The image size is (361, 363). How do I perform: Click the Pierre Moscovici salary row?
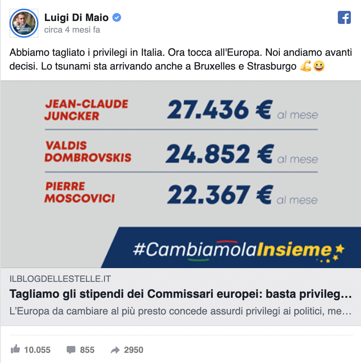(x=180, y=193)
